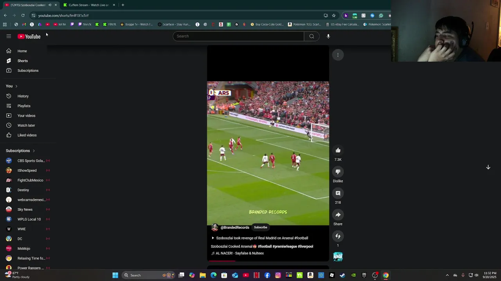Click the search magnifier button
This screenshot has height=281, width=501.
[312, 36]
